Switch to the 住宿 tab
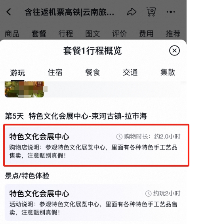This screenshot has width=204, height=224. point(55,72)
